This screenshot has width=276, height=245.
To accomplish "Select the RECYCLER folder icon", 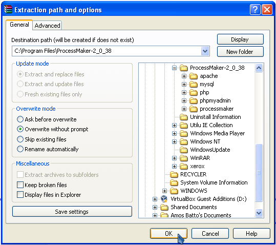I will (174, 174).
